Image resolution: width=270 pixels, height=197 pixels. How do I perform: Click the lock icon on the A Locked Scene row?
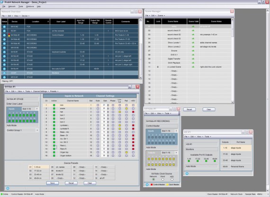coord(158,67)
